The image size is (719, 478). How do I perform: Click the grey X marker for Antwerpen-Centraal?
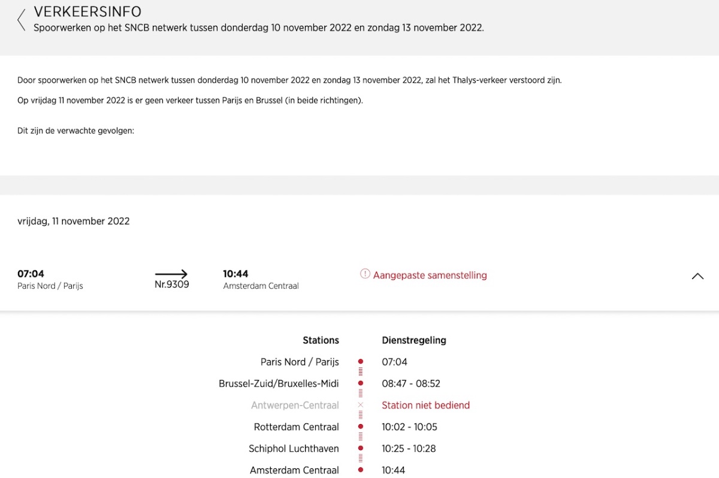361,405
